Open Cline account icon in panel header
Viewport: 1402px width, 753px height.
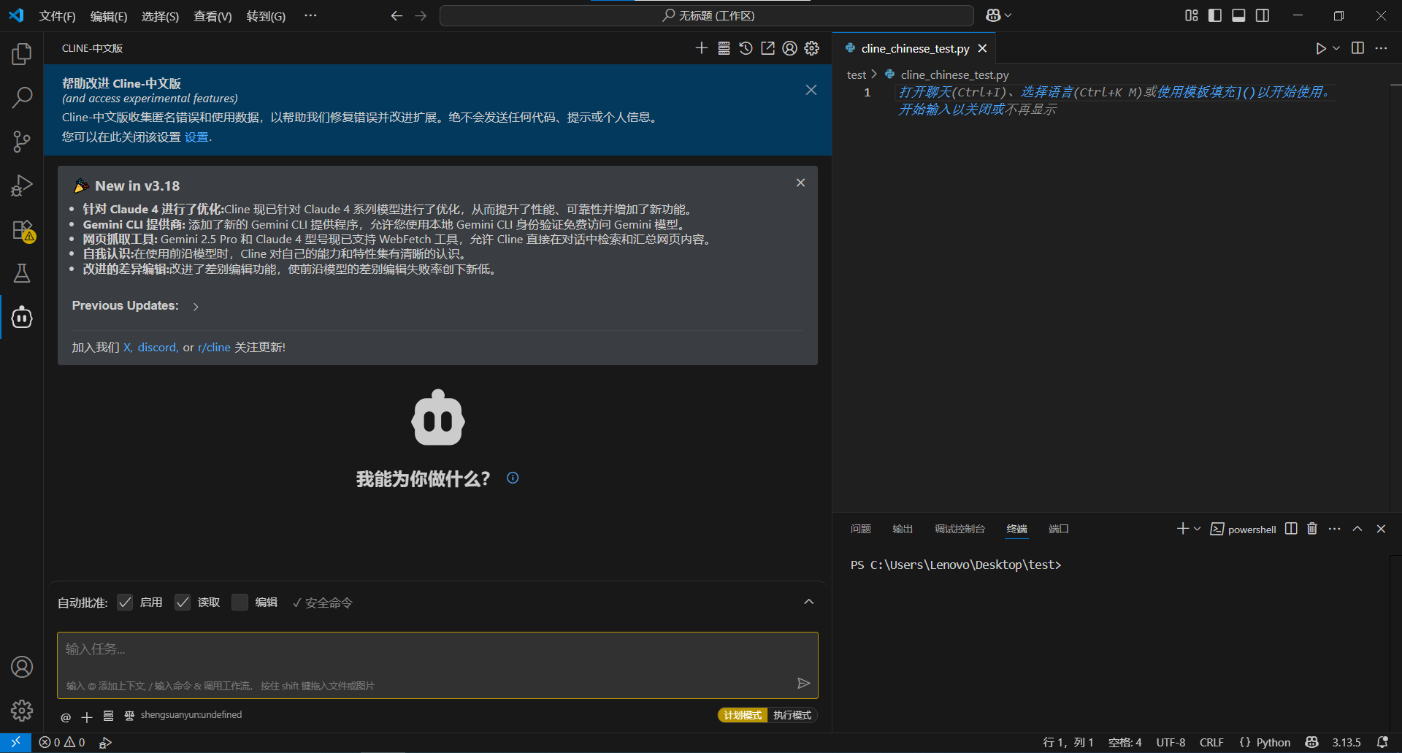pyautogui.click(x=789, y=48)
